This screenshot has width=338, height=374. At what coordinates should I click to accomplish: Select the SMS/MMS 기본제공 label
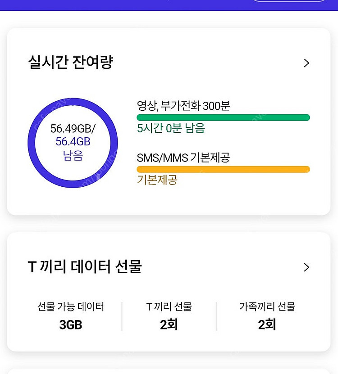(183, 158)
